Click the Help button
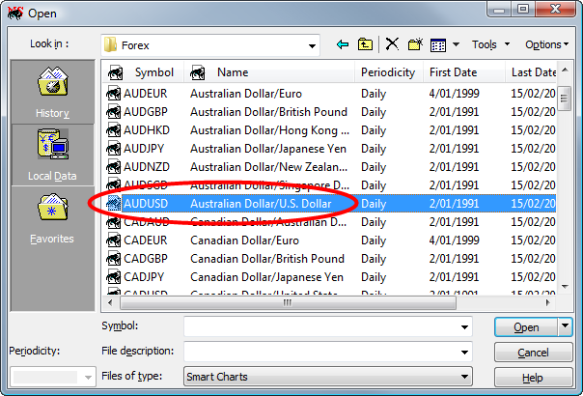This screenshot has height=396, width=583. pyautogui.click(x=533, y=378)
